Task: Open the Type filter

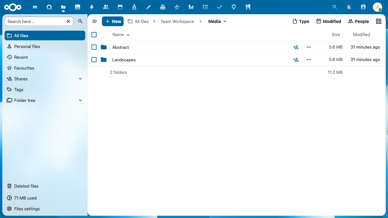Action: (301, 21)
